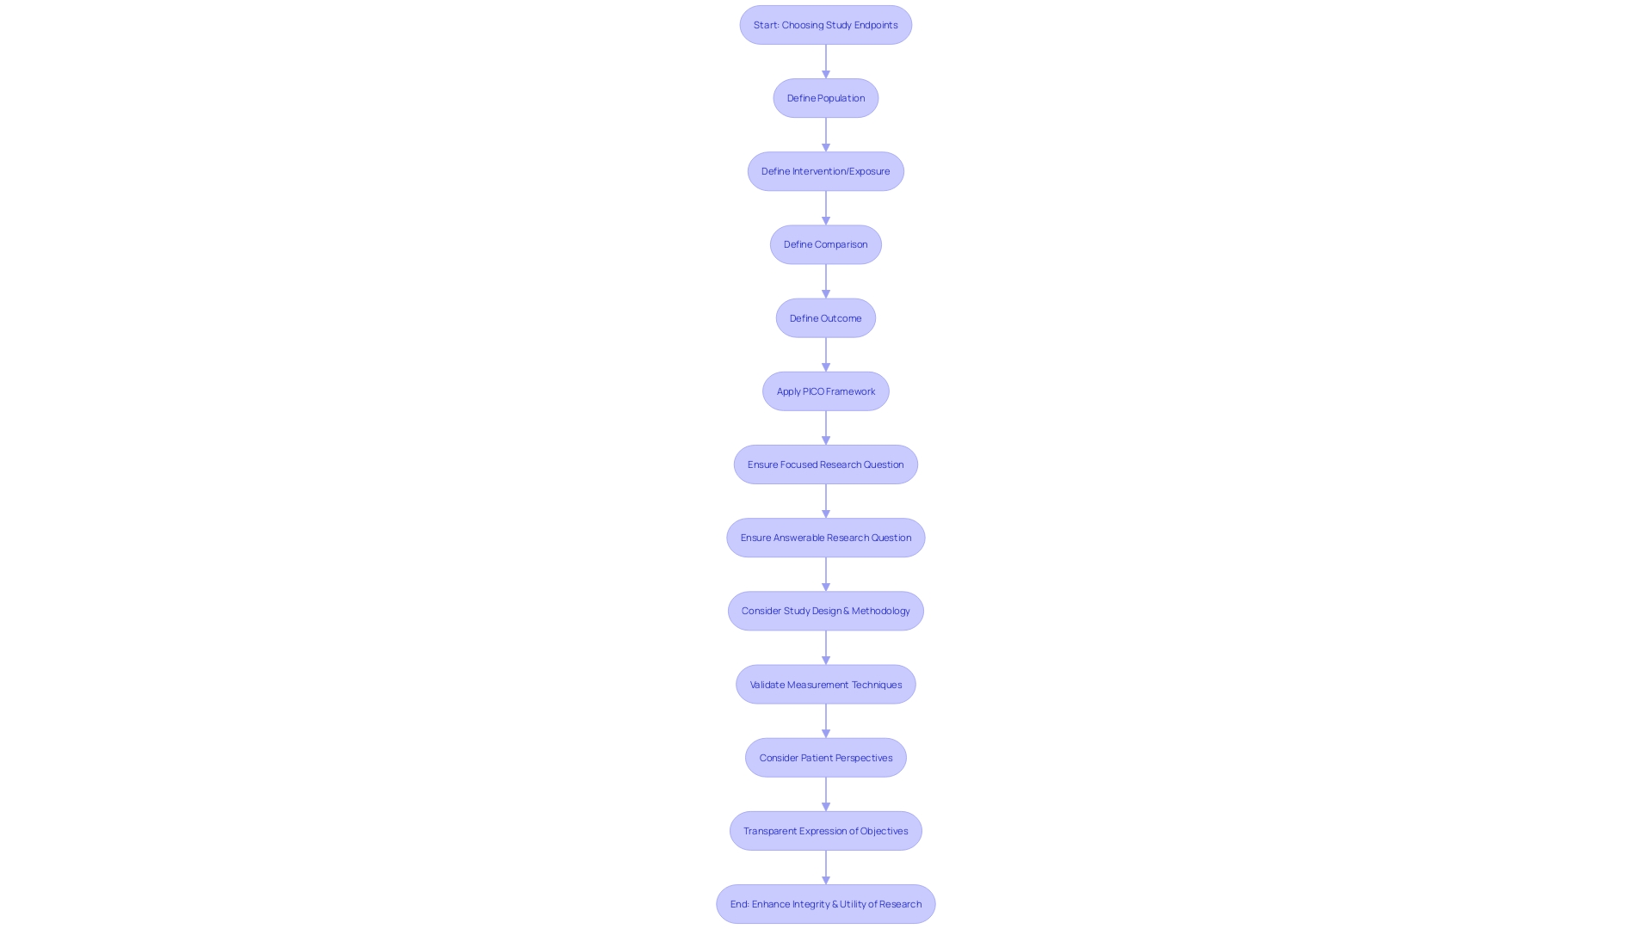This screenshot has height=929, width=1652.
Task: Click the Apply PICO Framework node
Action: pyautogui.click(x=826, y=391)
